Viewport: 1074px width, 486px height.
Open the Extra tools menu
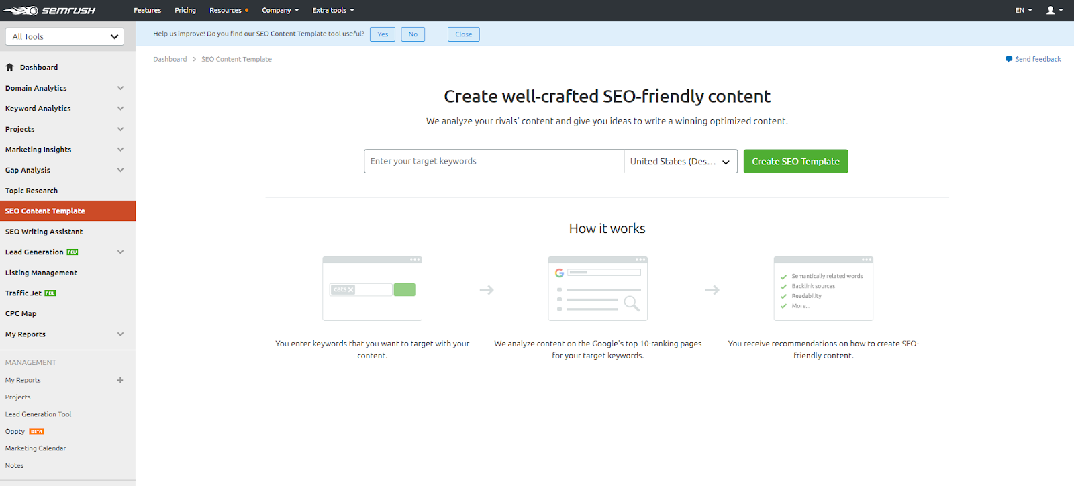click(x=333, y=10)
